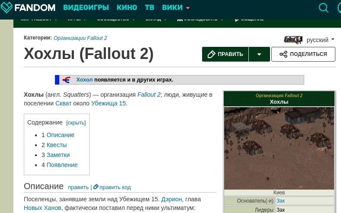Image resolution: width=341 pixels, height=213 pixels.
Task: Open category Организации Fallout 2
Action: [80, 38]
